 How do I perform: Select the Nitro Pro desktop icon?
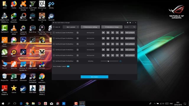pos(14,65)
